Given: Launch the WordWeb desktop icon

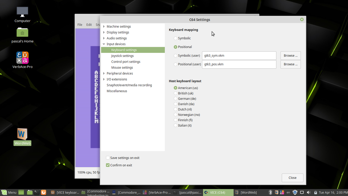Looking at the screenshot, I should [x=22, y=134].
